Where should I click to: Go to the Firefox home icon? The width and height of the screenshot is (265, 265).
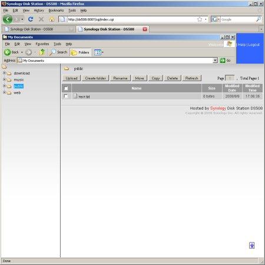tap(52, 19)
